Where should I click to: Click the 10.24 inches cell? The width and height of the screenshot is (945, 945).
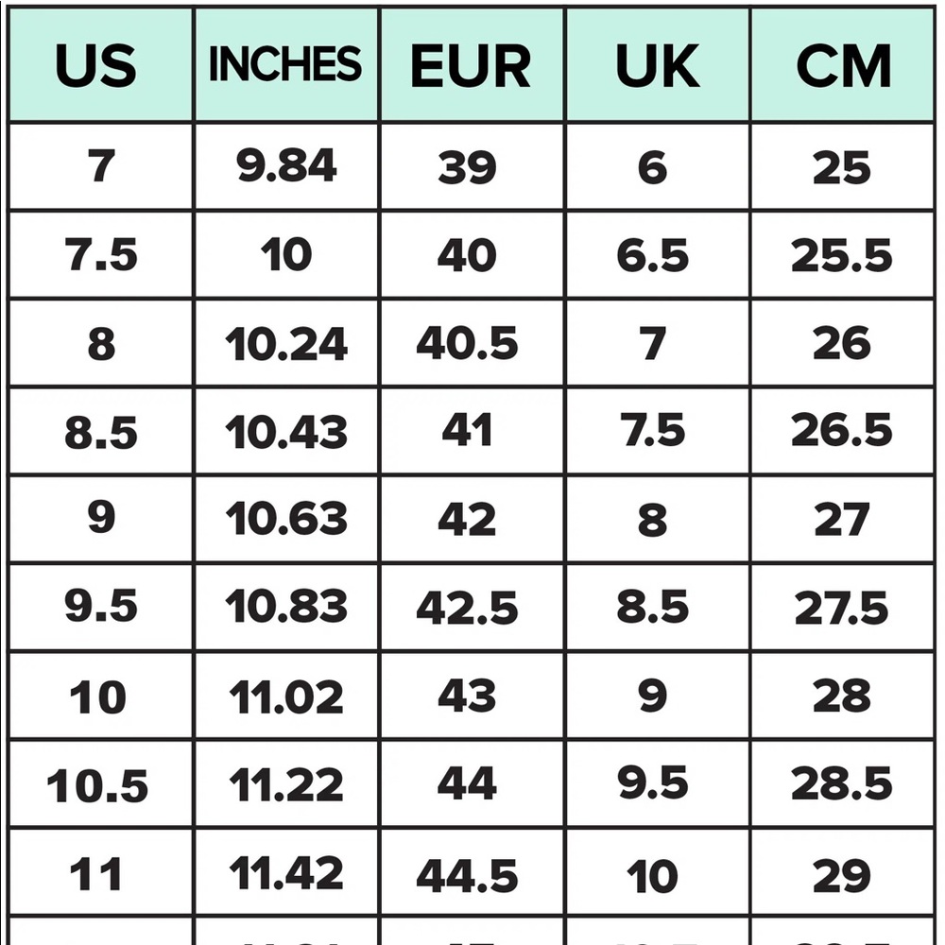(x=285, y=344)
